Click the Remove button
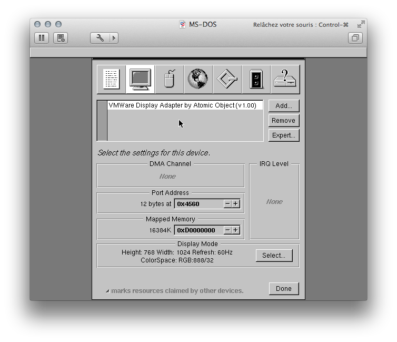The image size is (397, 342). coord(284,121)
